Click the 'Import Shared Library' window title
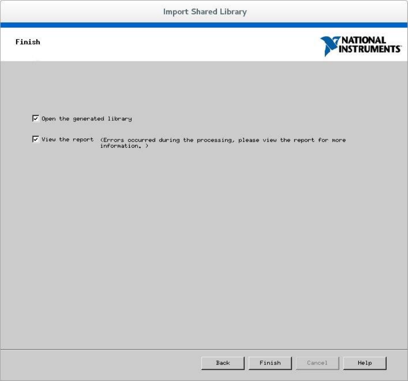The image size is (408, 381). point(205,12)
